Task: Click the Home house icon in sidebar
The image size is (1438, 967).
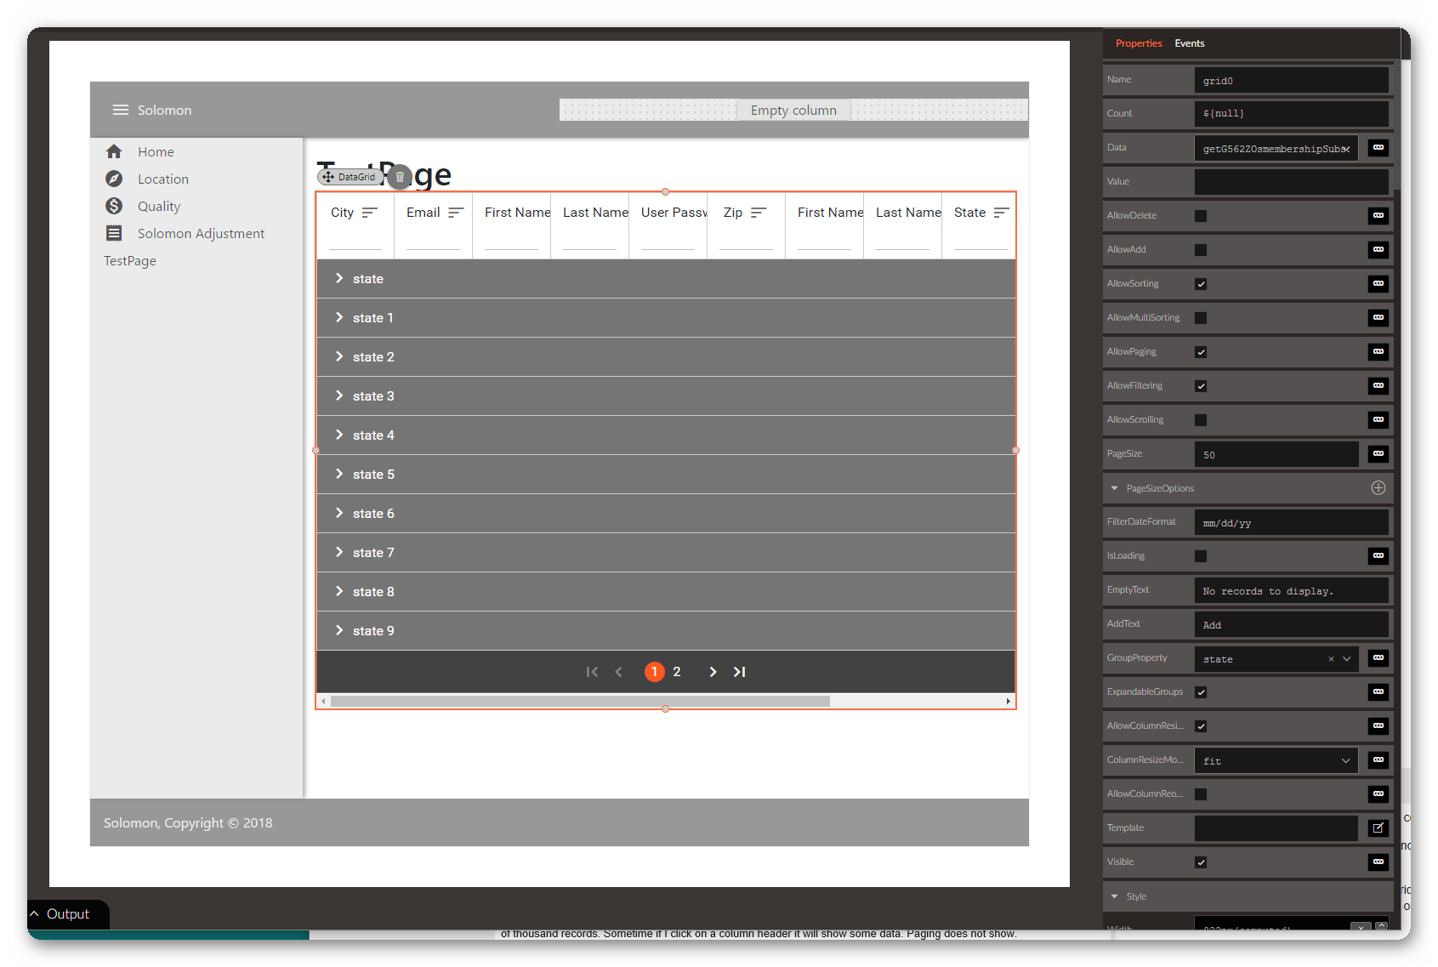Action: 114,151
